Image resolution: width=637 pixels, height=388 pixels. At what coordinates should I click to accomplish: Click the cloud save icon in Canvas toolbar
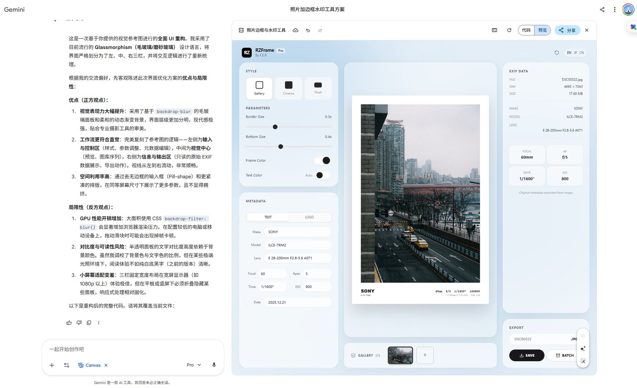pyautogui.click(x=295, y=30)
